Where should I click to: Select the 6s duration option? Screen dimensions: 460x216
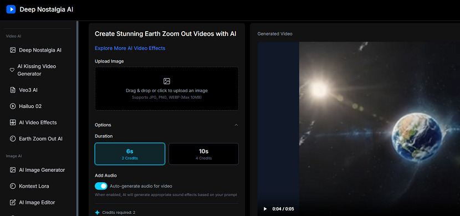tap(130, 154)
